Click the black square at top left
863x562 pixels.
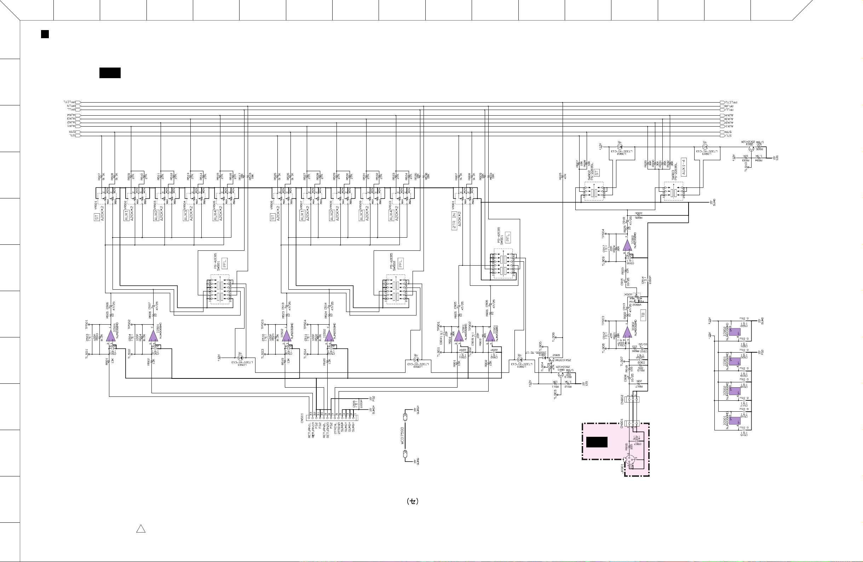tap(45, 34)
